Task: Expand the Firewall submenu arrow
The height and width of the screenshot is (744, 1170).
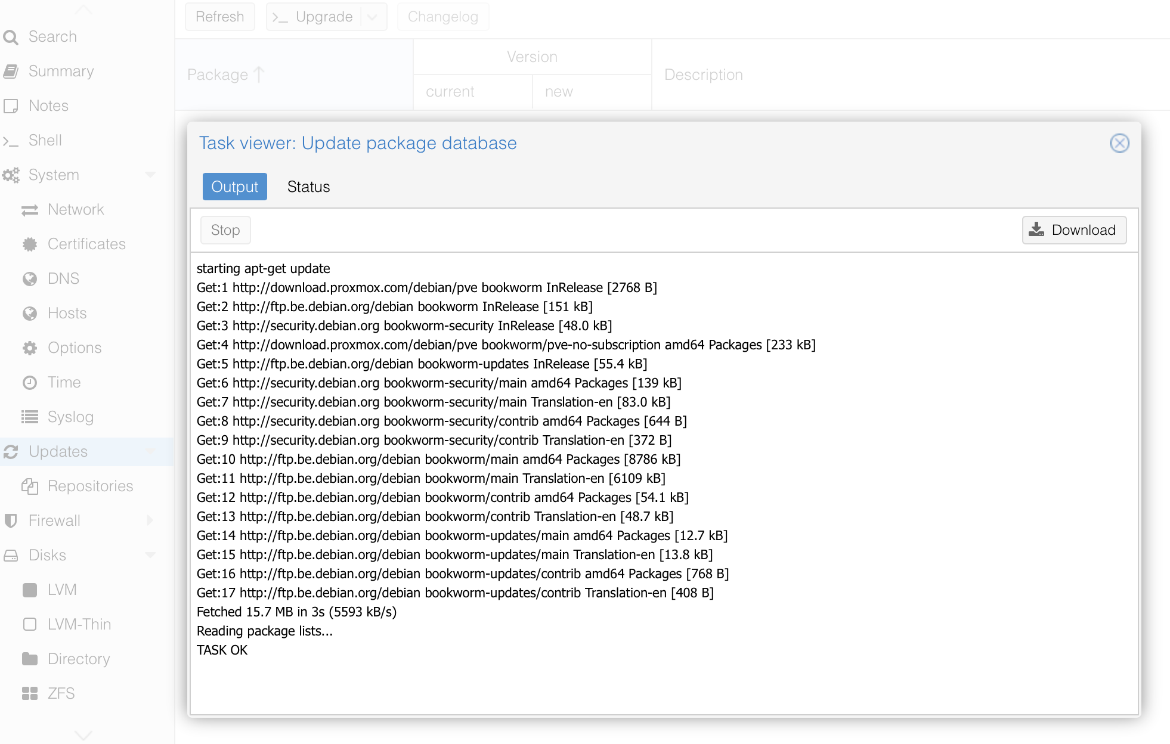Action: pos(150,520)
